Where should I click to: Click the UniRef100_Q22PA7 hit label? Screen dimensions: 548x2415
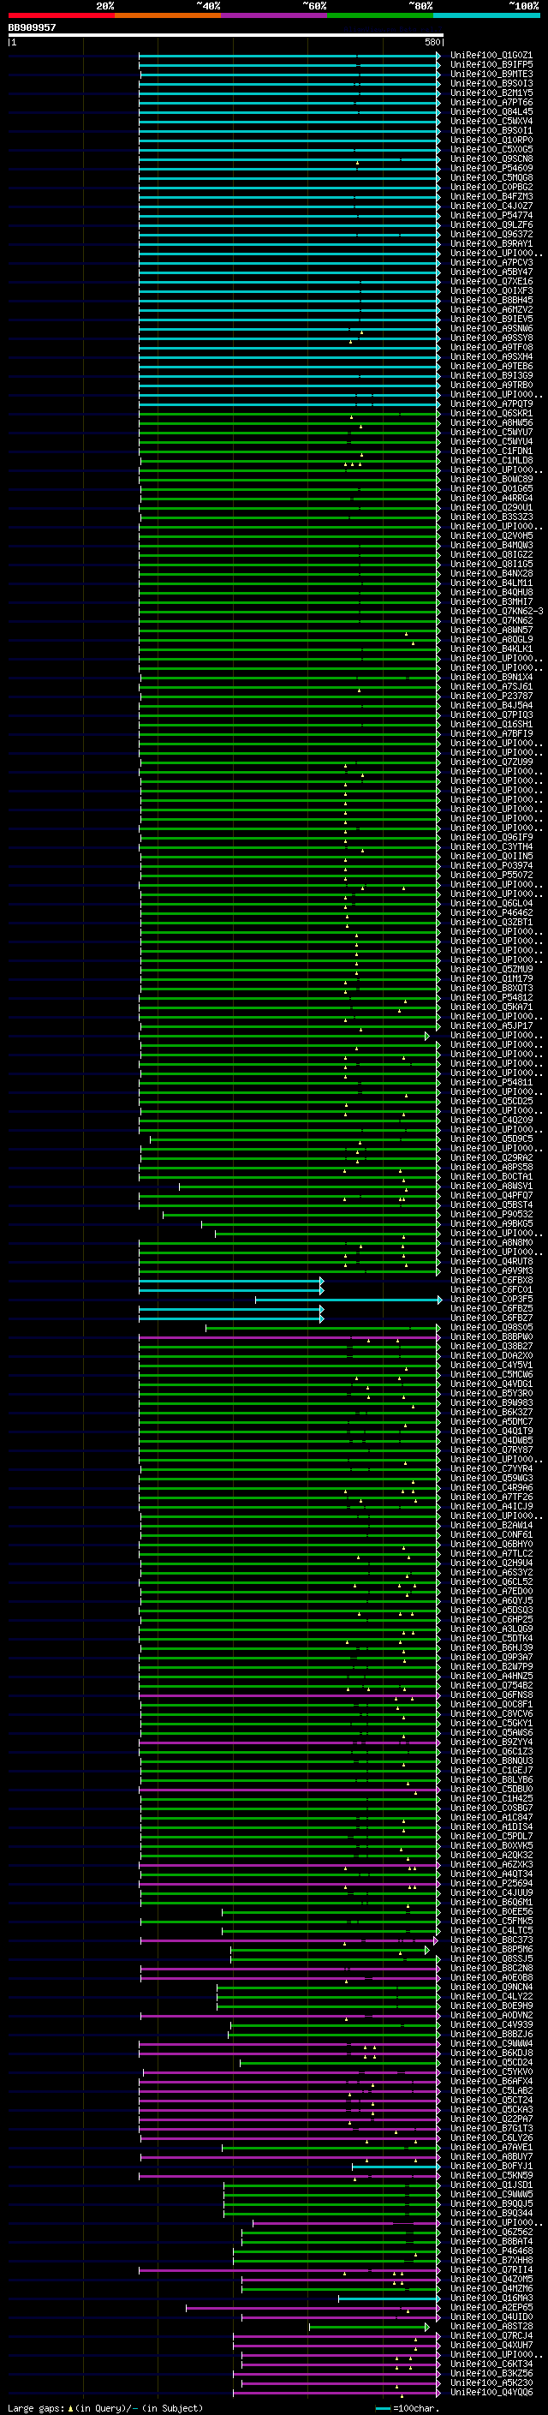(491, 2119)
